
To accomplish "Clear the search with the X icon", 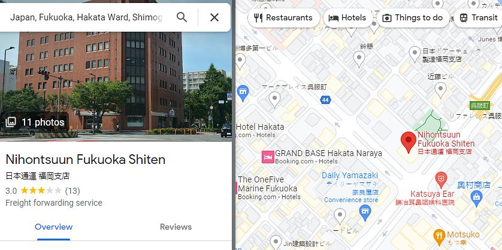I will point(214,17).
